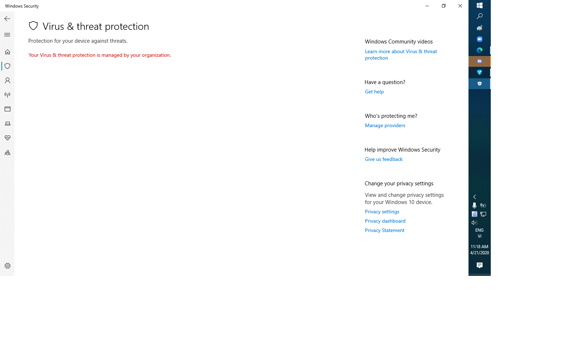
Task: Close the Windows Security window
Action: click(460, 6)
